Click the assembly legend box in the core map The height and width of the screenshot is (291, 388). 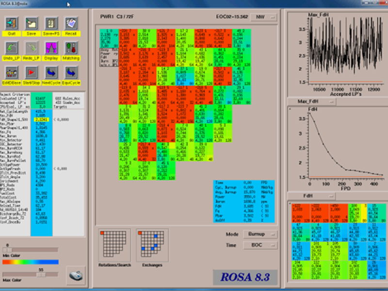pos(109,57)
